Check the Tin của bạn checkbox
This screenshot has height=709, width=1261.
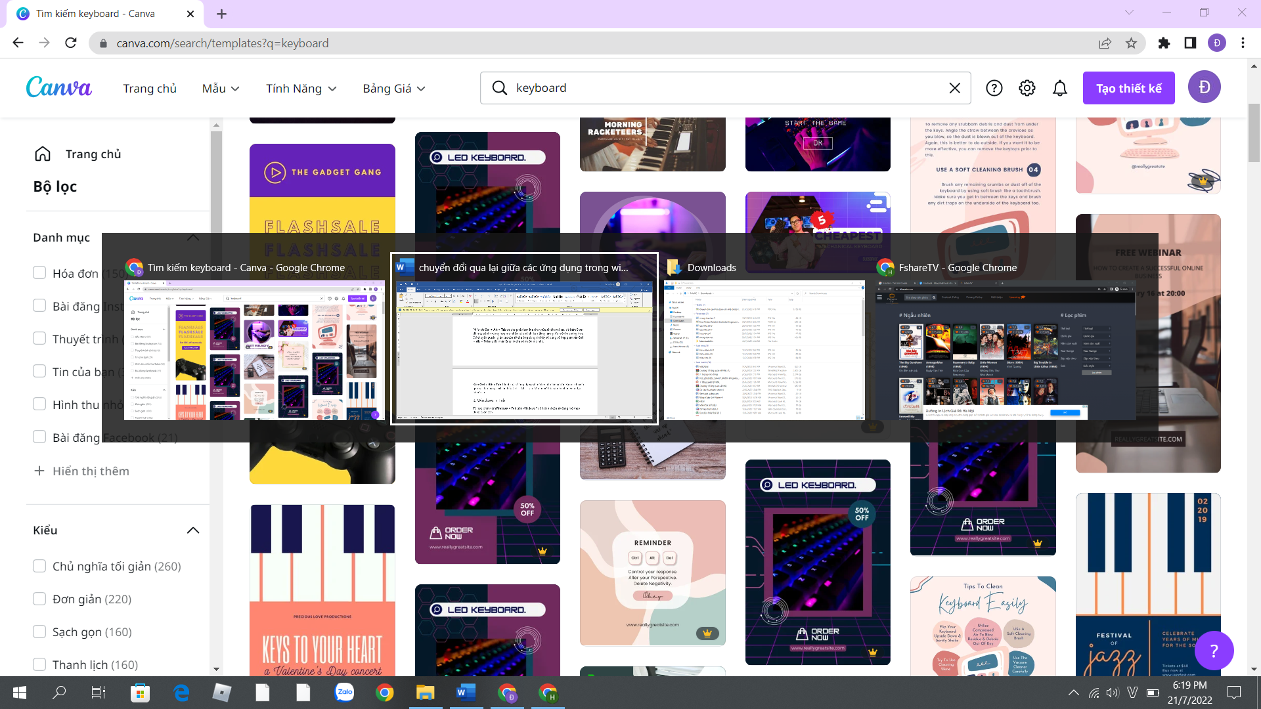pos(39,371)
